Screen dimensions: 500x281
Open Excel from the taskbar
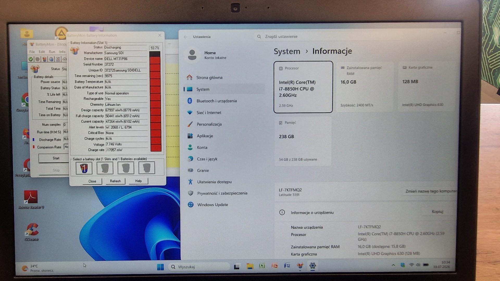point(262,266)
